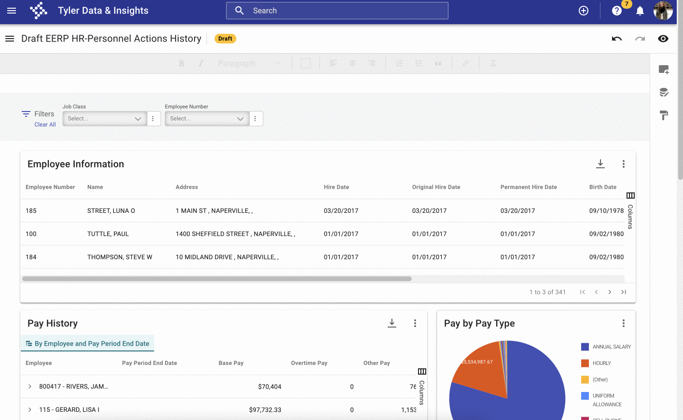Open the Employee Number filter dropdown
Screen dimensions: 683x420
click(207, 119)
